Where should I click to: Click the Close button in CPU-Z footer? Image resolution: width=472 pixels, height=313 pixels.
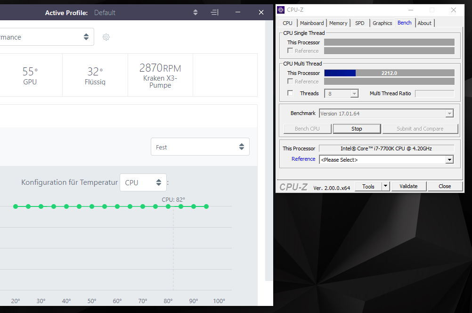(x=445, y=186)
